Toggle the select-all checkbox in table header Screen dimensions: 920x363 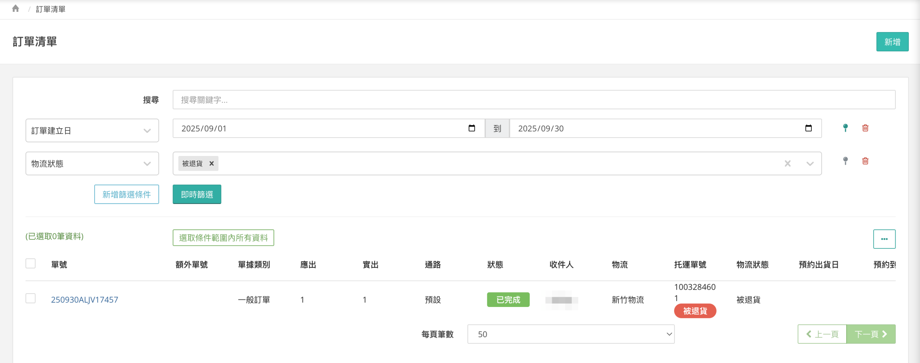tap(31, 264)
